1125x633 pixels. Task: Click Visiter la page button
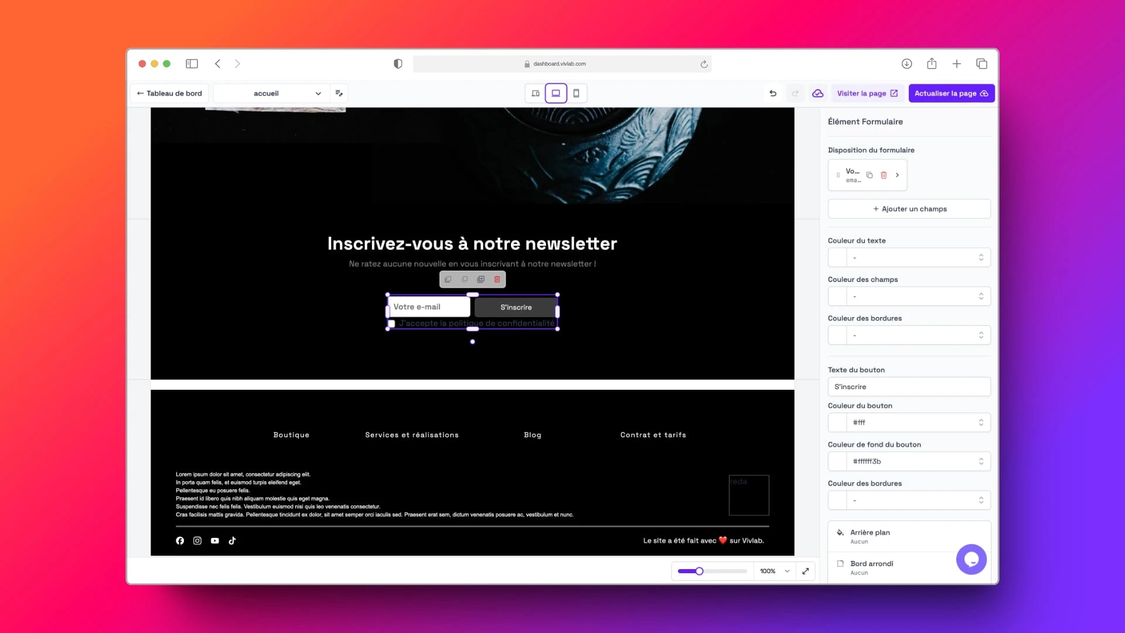867,93
